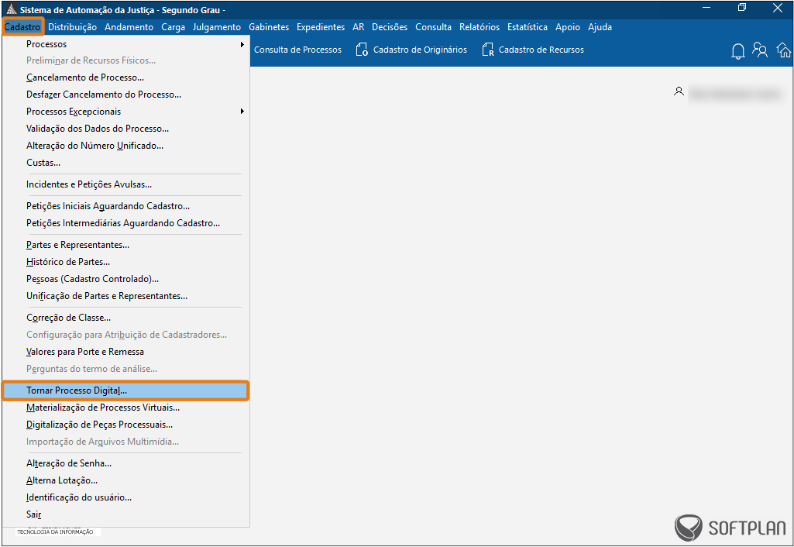This screenshot has height=547, width=794.
Task: Open the AR menu
Action: [359, 27]
